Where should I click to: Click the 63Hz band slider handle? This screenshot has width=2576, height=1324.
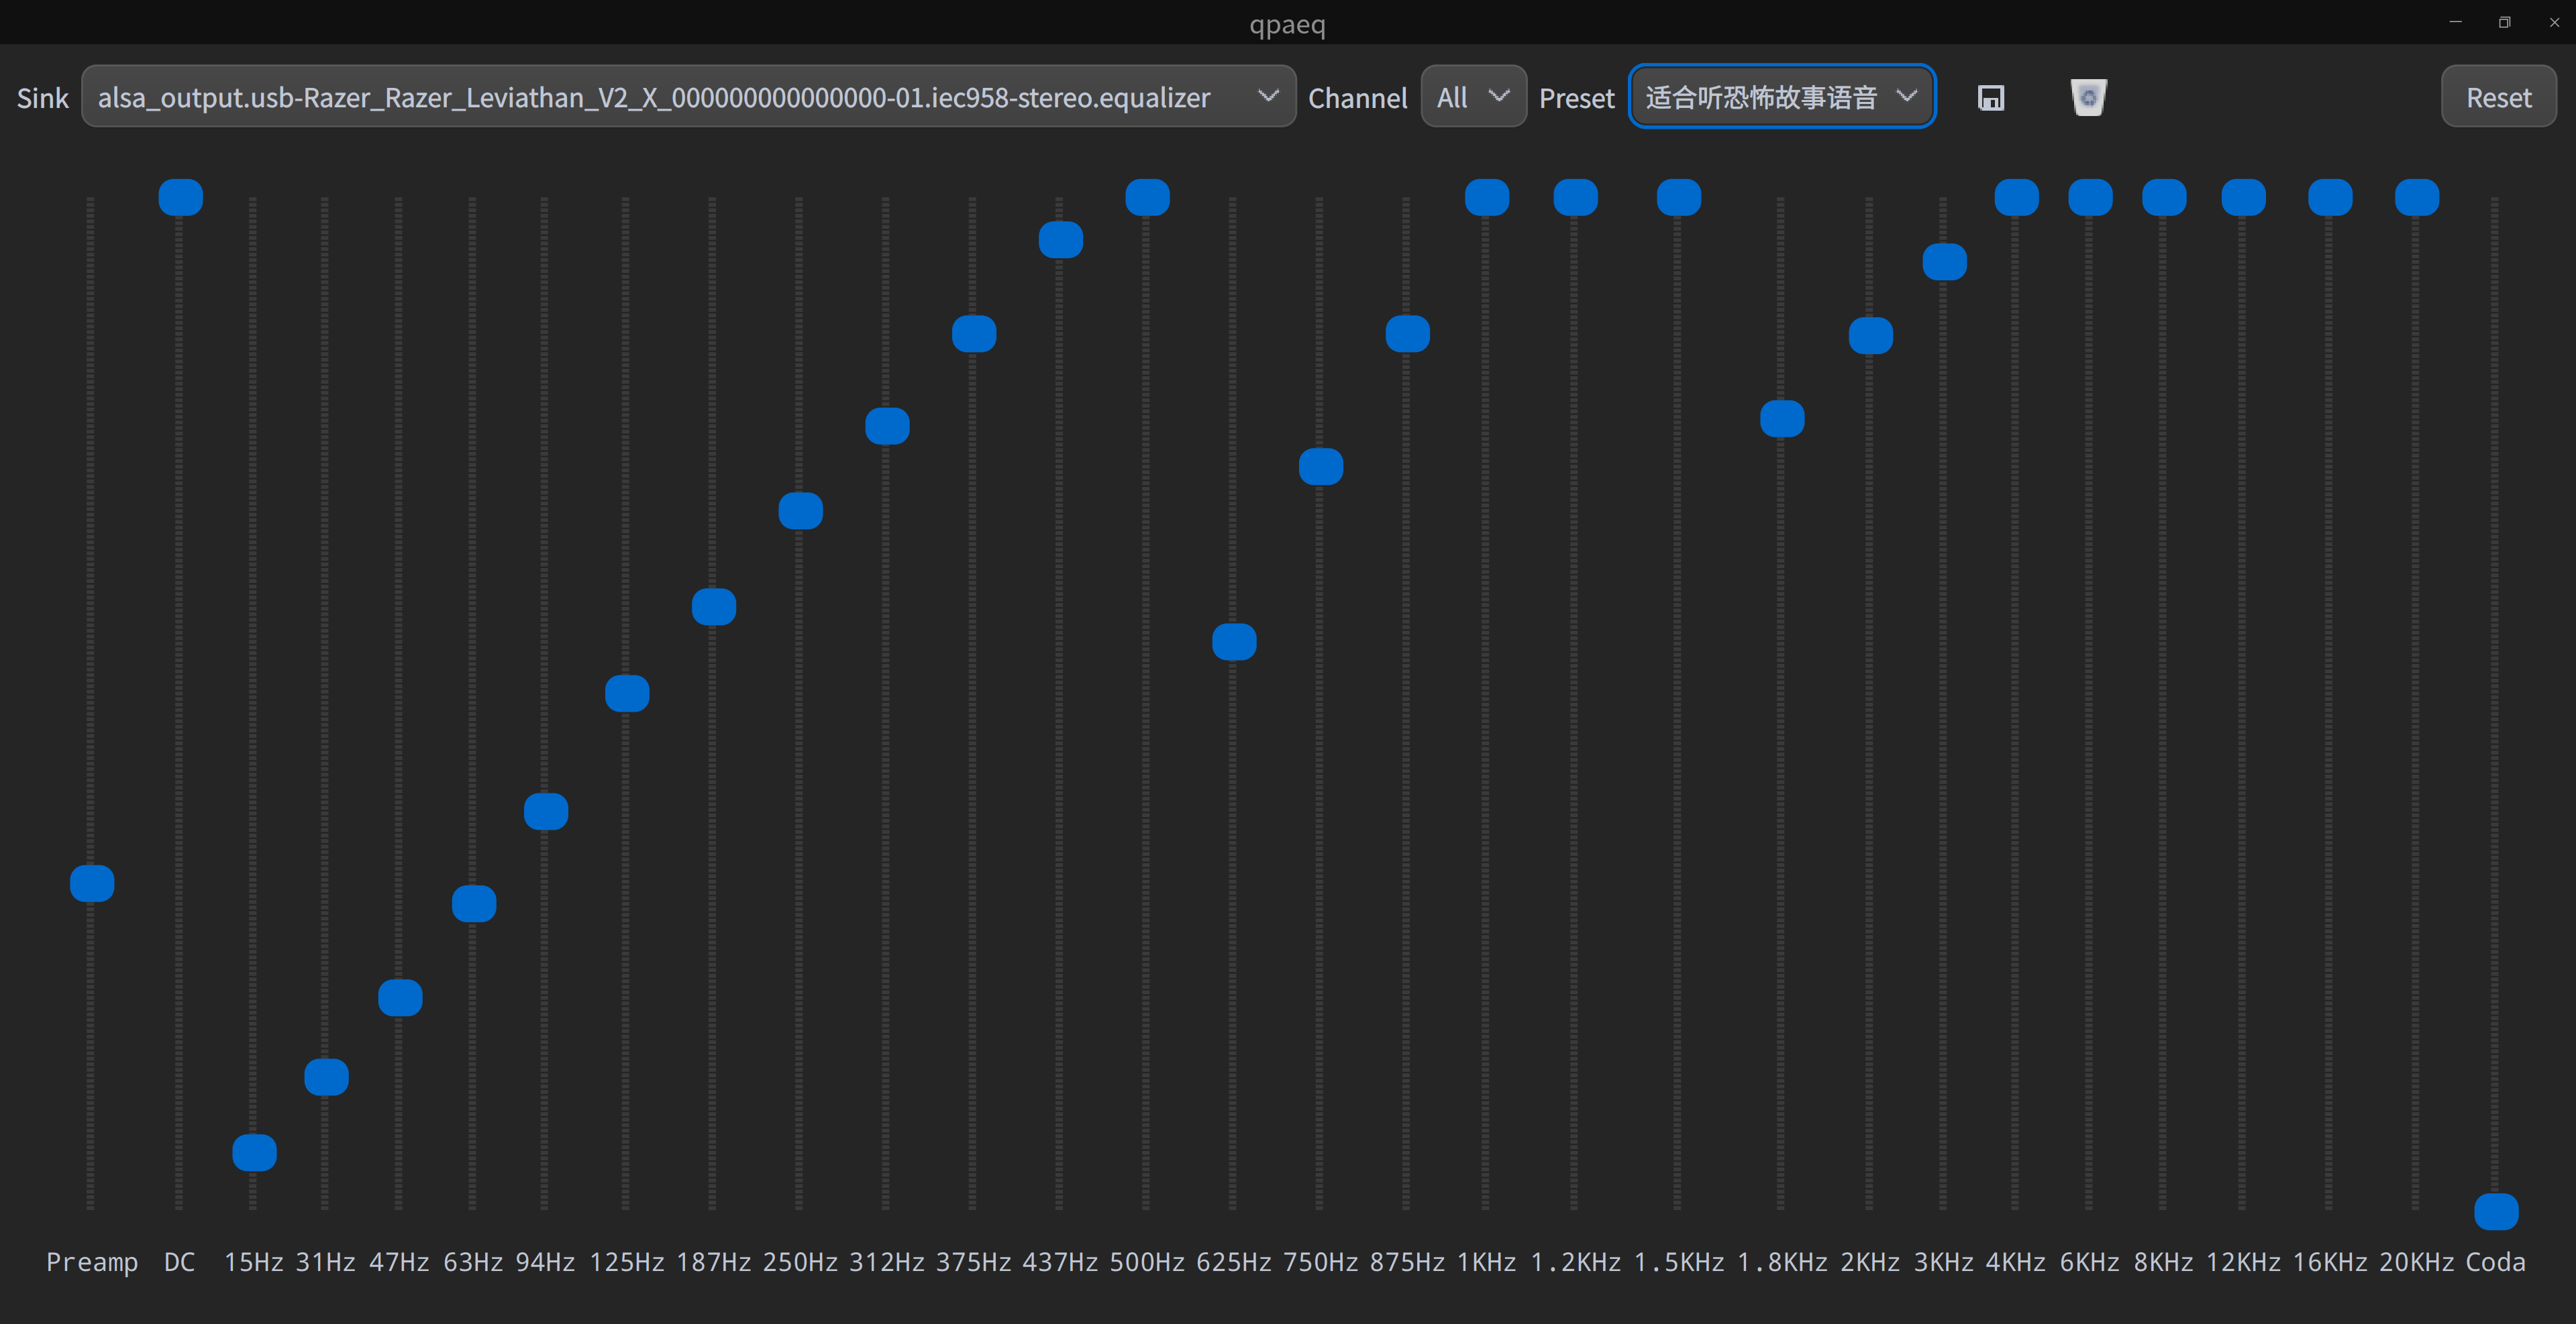pyautogui.click(x=474, y=903)
